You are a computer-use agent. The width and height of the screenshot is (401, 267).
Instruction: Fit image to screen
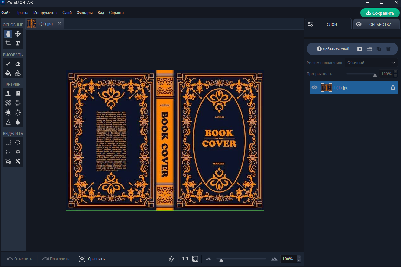[x=195, y=259]
